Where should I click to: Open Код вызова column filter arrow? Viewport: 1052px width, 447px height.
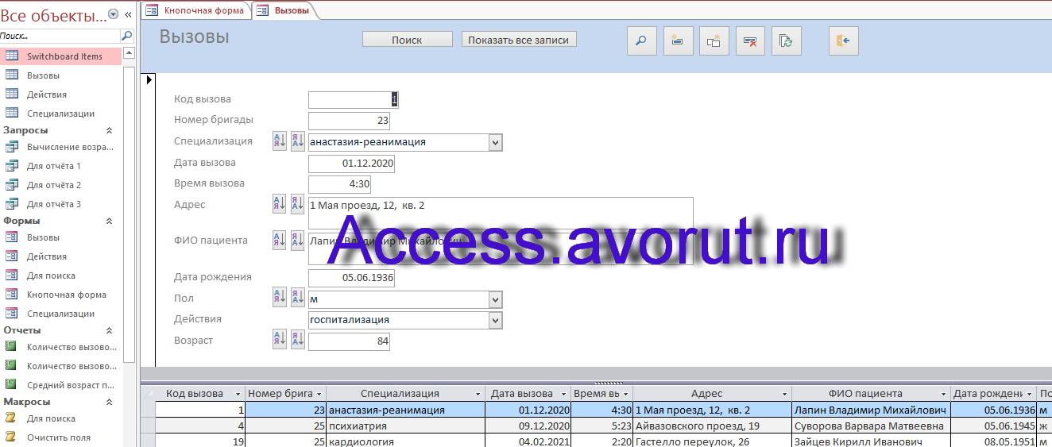(x=238, y=394)
